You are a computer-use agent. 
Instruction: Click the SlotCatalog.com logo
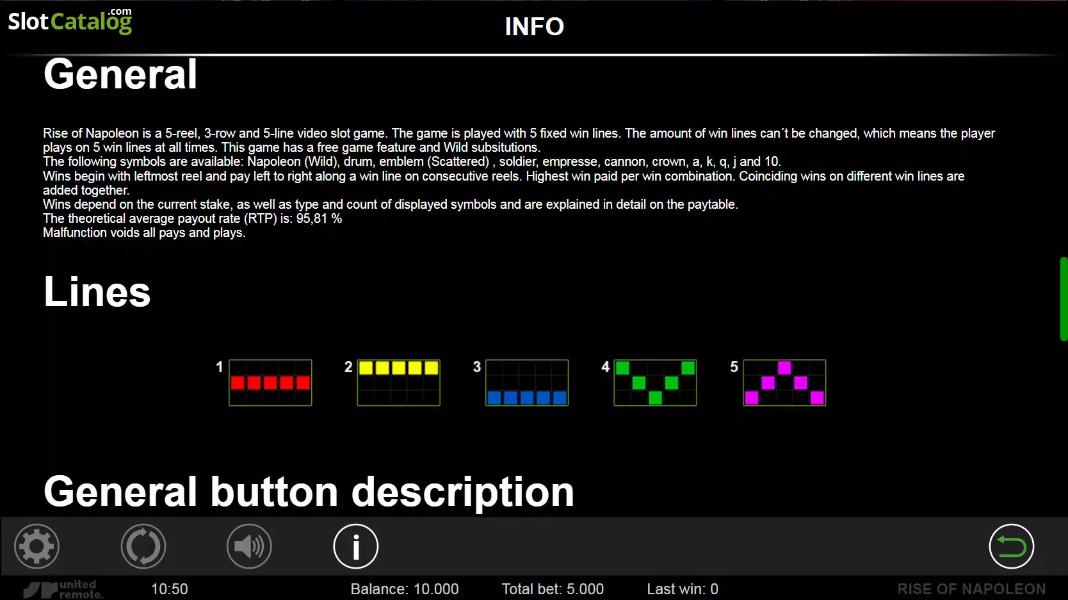pos(70,20)
